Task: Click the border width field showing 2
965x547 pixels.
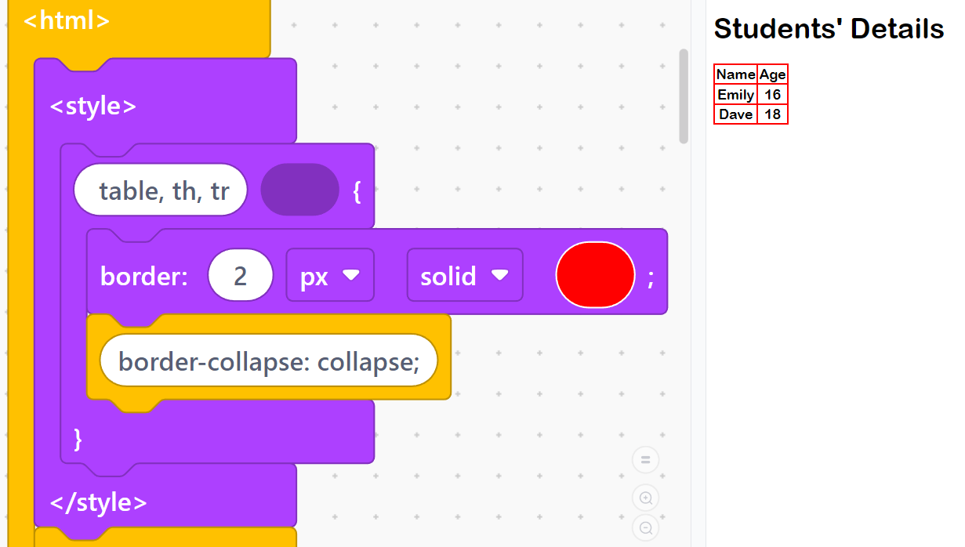Action: click(241, 276)
